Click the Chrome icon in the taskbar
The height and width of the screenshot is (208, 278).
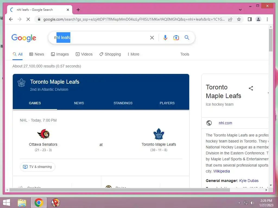point(39,203)
